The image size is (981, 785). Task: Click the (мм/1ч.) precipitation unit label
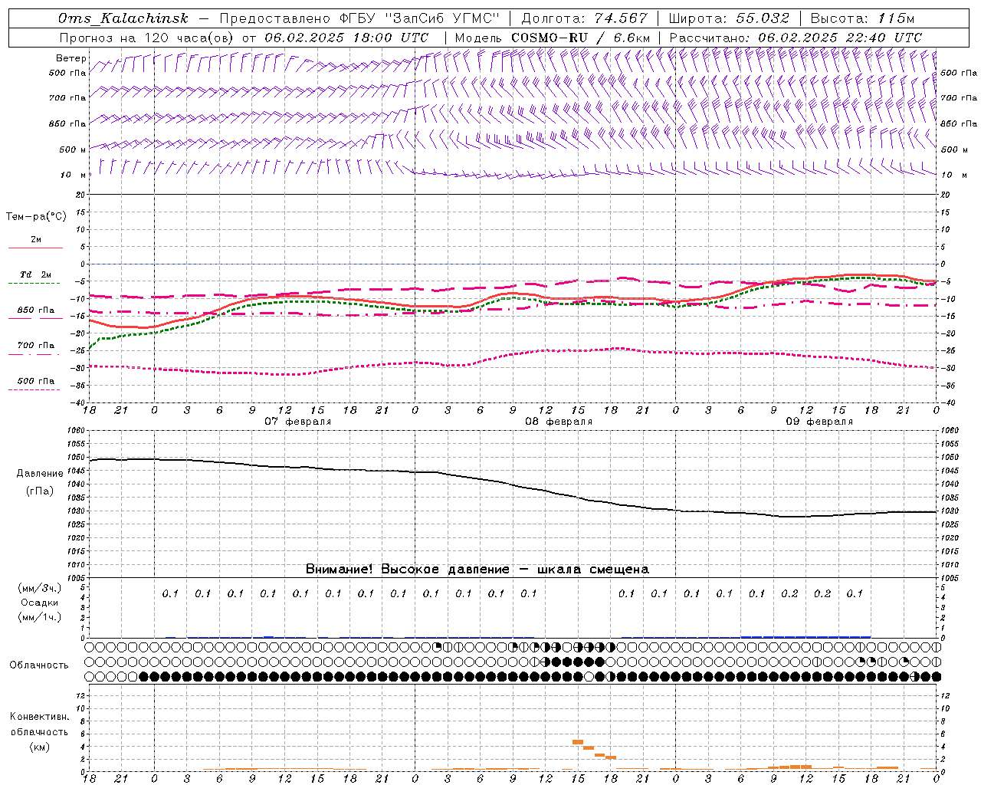point(40,617)
